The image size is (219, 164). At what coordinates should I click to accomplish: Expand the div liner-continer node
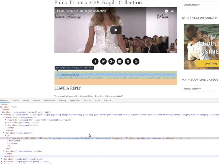(x=4, y=151)
